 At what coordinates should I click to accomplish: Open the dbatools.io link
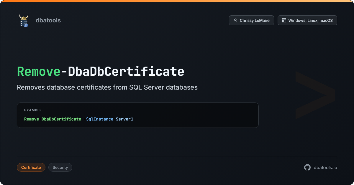pyautogui.click(x=325, y=167)
